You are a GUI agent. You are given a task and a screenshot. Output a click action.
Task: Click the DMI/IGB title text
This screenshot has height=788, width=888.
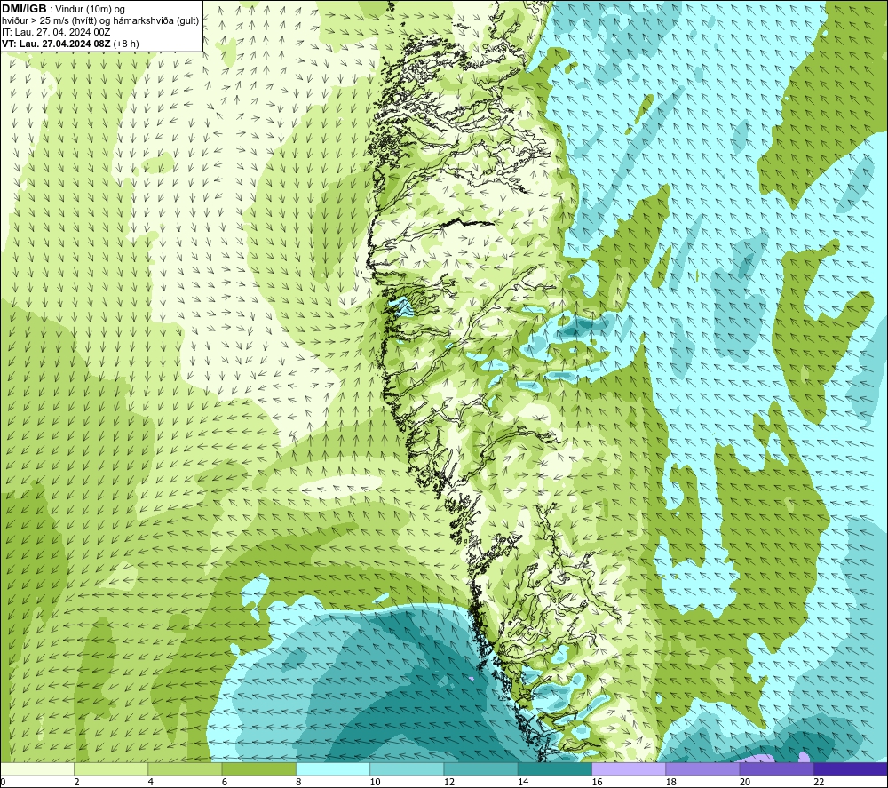pyautogui.click(x=24, y=9)
